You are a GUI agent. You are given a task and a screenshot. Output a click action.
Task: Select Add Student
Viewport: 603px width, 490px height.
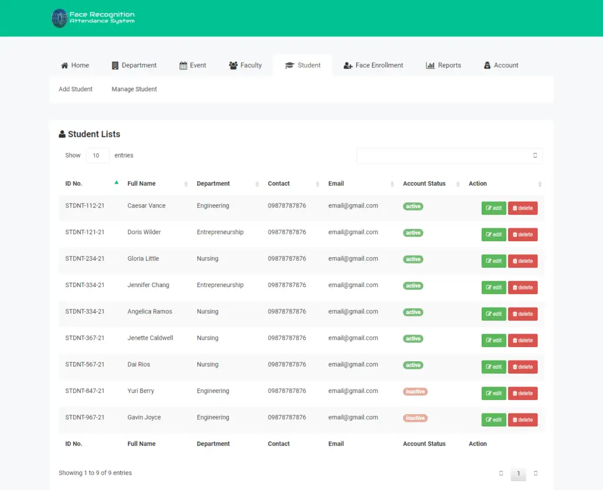pos(75,89)
